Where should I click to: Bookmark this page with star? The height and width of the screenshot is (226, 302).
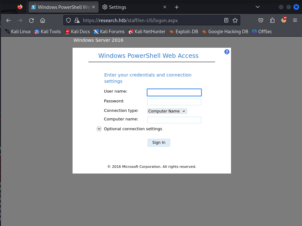[235, 20]
